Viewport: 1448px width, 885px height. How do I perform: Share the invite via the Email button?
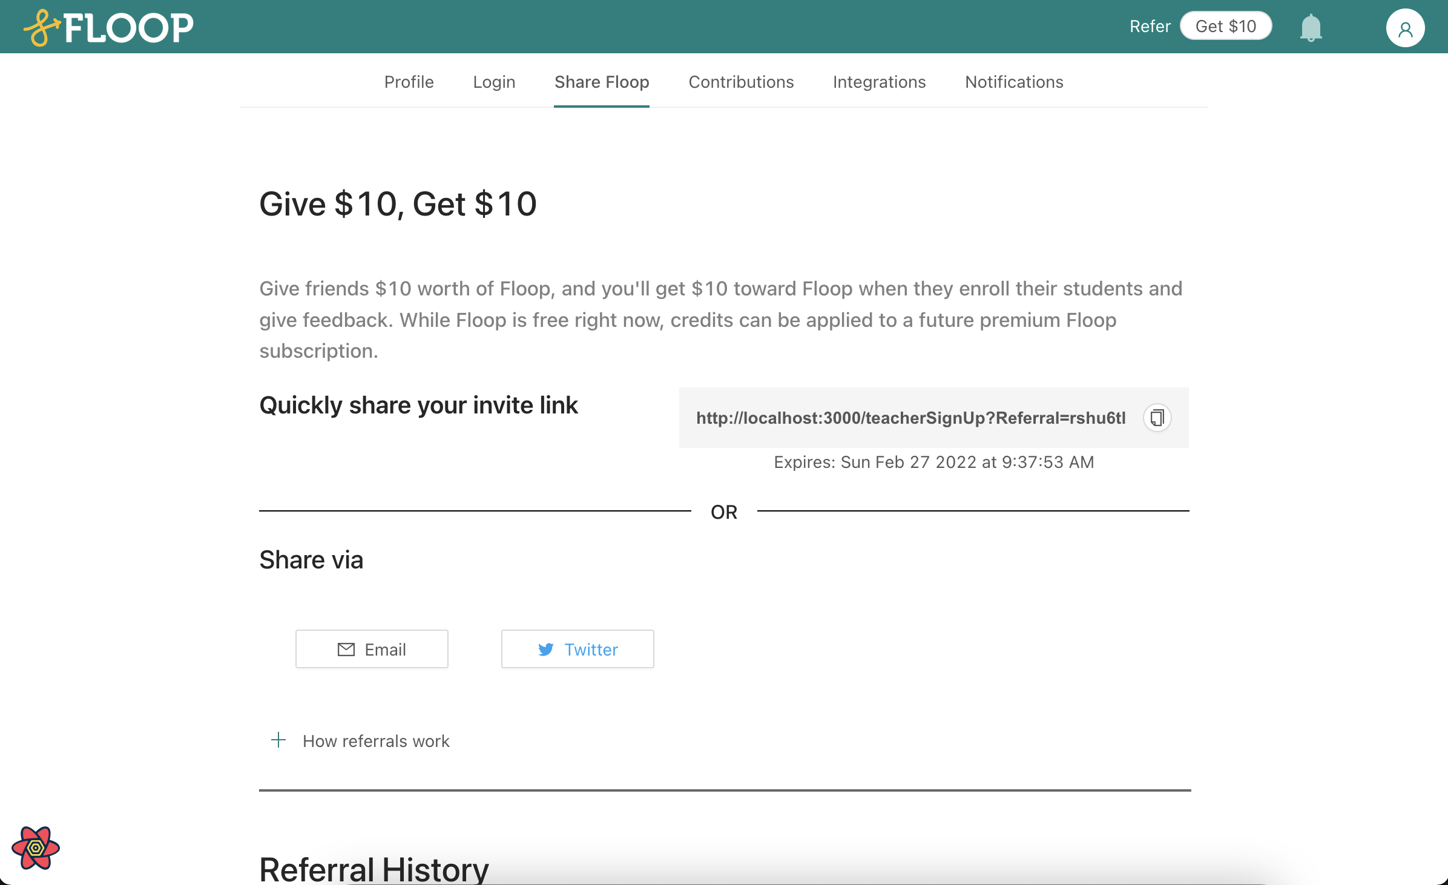point(372,649)
